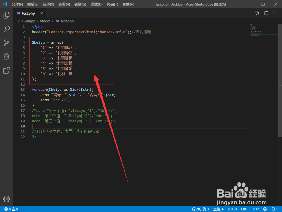Click the header Content-type line
The height and width of the screenshot is (212, 282).
coord(91,32)
